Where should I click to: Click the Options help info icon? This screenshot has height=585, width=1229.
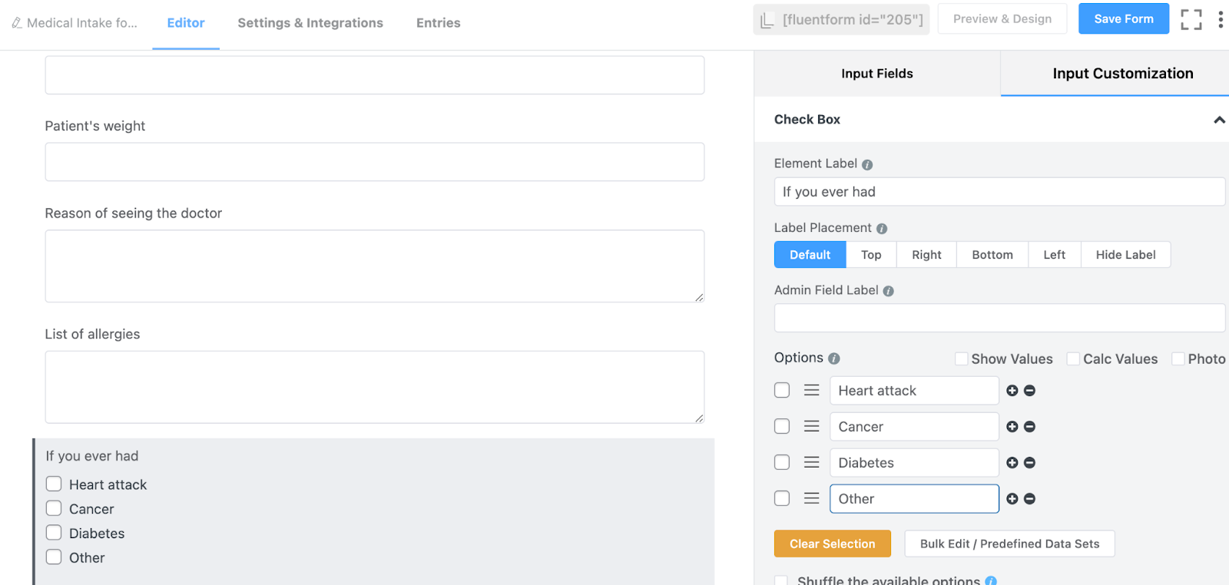[834, 359]
